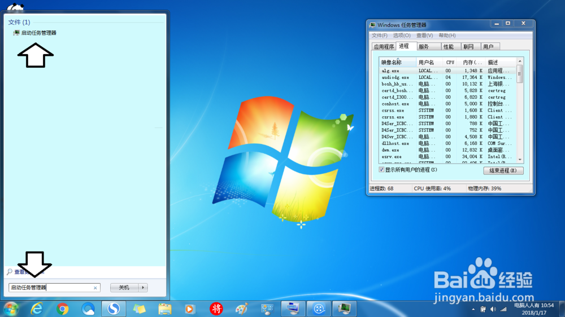This screenshot has width=565, height=317.
Task: Select D4Ser_ICBC row using 788 K
Action: click(x=447, y=124)
